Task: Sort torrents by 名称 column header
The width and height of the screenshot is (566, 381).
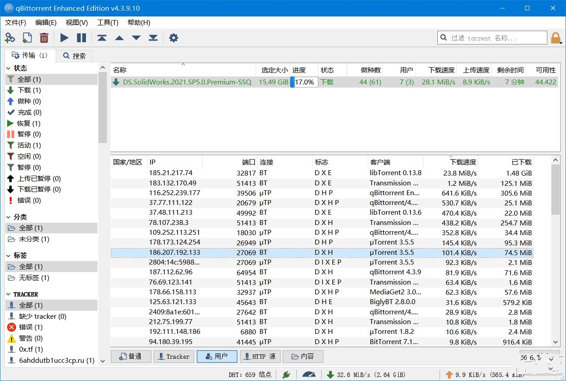Action: coord(183,70)
